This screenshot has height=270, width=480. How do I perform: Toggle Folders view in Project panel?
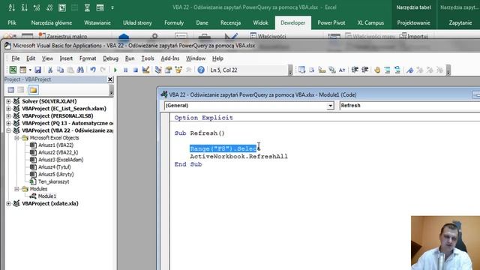33,90
